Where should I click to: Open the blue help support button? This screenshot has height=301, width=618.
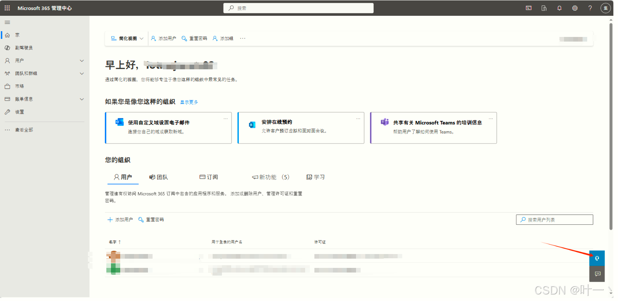click(x=597, y=258)
